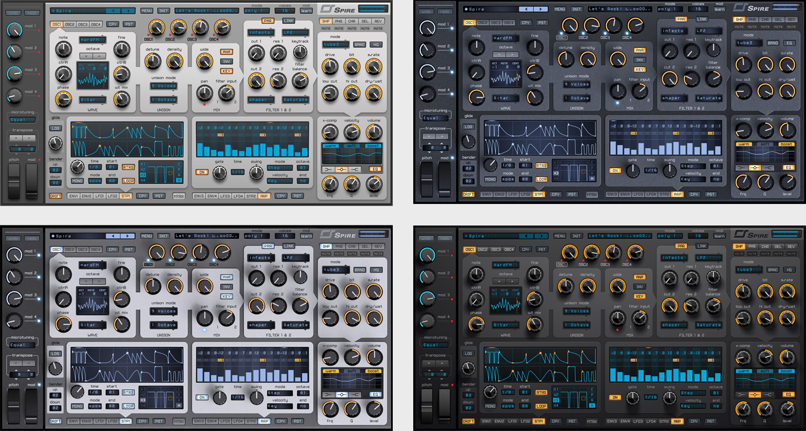This screenshot has height=431, width=806.
Task: Select low-shelf EQ icon in bottom-left white skin
Action: coord(328,394)
